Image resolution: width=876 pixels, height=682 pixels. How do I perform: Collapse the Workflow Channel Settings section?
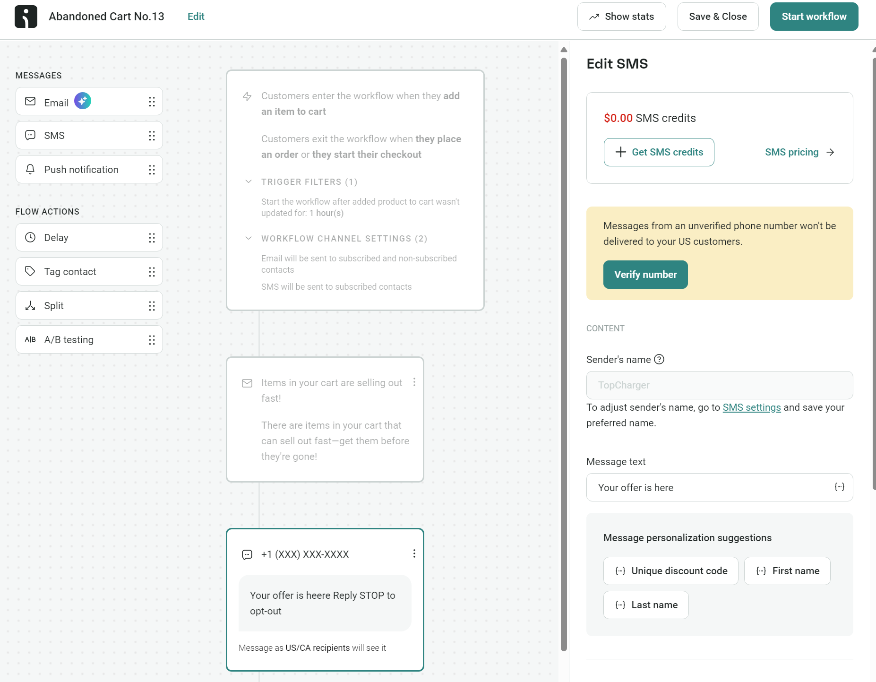click(249, 238)
